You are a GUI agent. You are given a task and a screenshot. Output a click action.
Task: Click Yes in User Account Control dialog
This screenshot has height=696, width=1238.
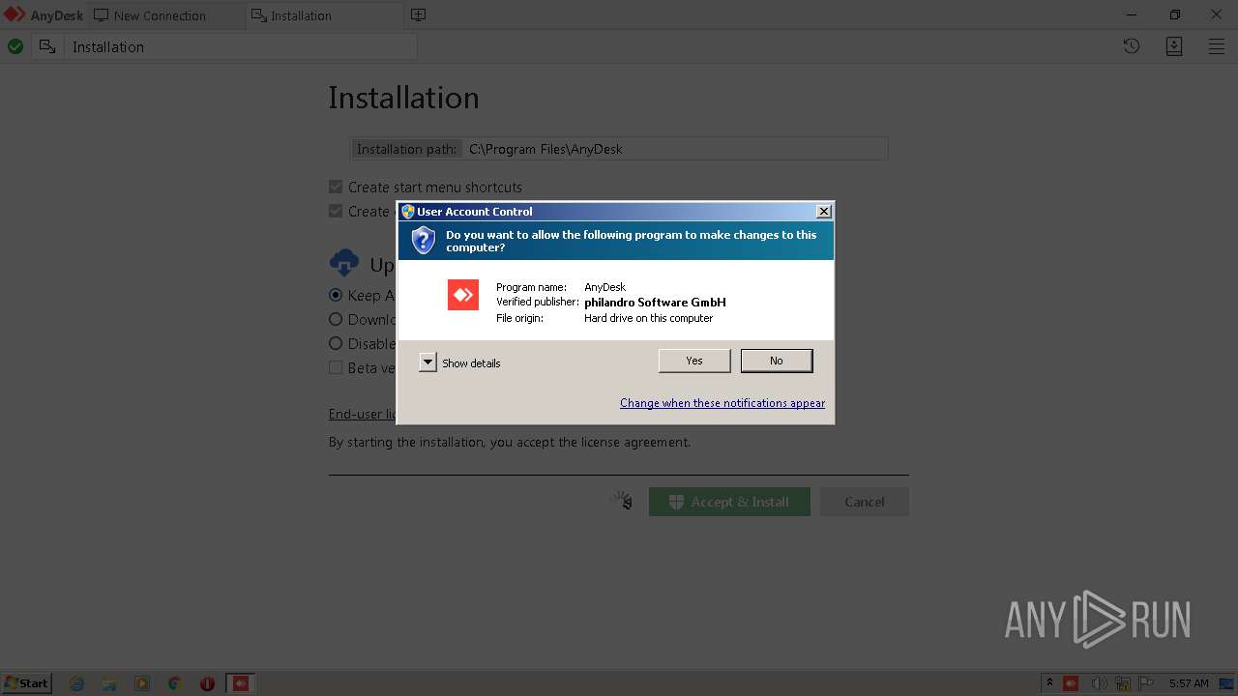pos(694,361)
